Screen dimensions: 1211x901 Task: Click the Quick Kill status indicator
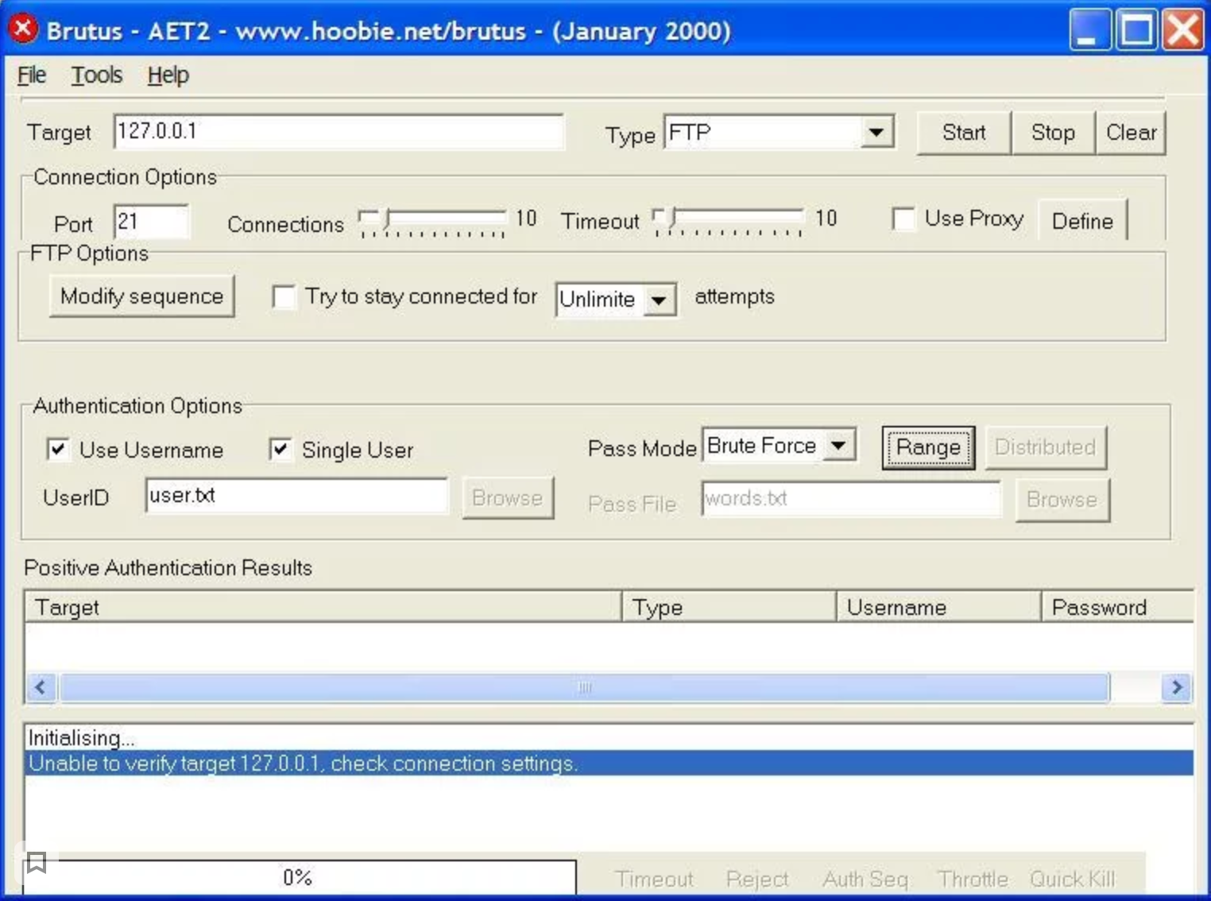click(1073, 879)
